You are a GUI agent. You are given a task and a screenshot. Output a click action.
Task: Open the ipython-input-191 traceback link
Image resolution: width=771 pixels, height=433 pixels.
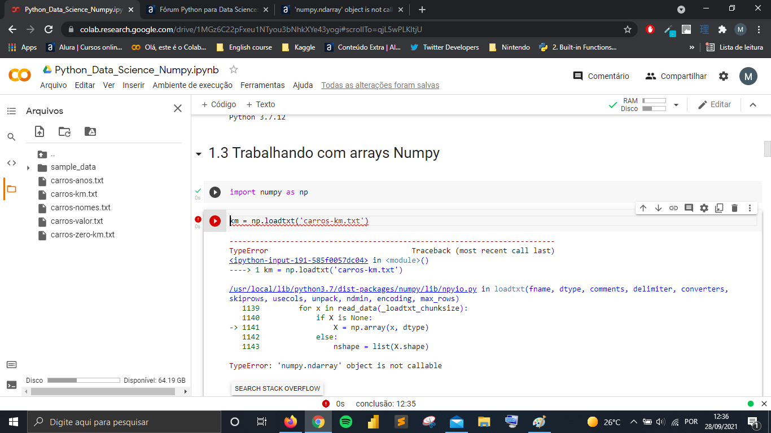[299, 260]
